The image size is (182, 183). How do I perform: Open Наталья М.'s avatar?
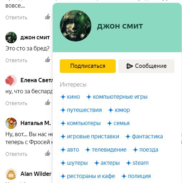pos(11,123)
